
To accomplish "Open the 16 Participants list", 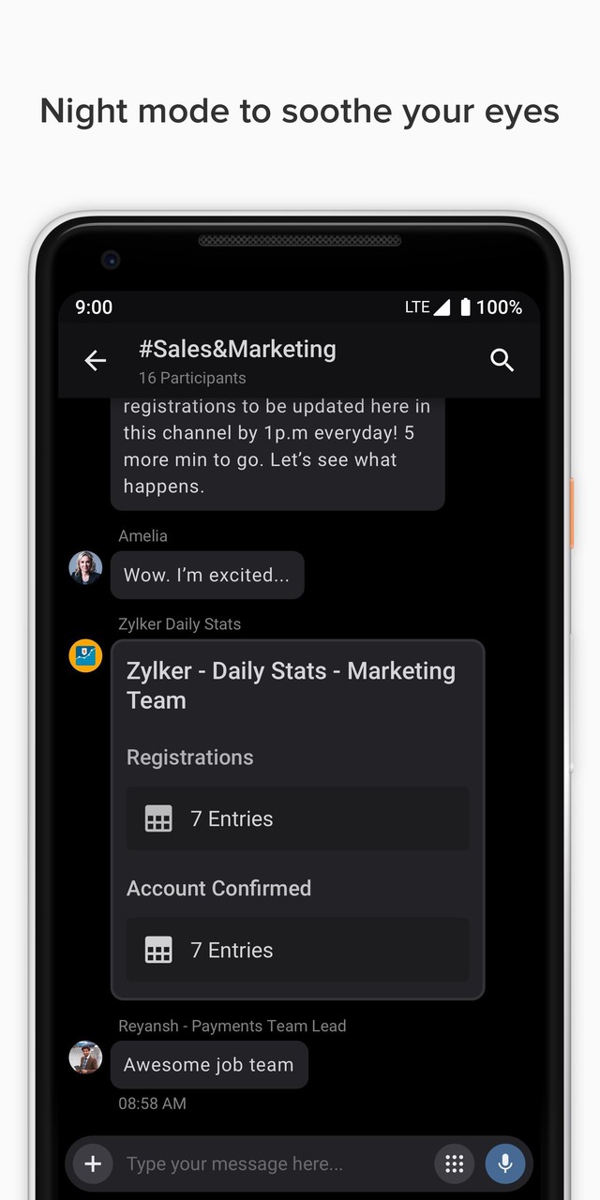I will (x=192, y=378).
